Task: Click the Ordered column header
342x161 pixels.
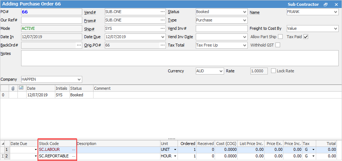Action: click(x=188, y=144)
